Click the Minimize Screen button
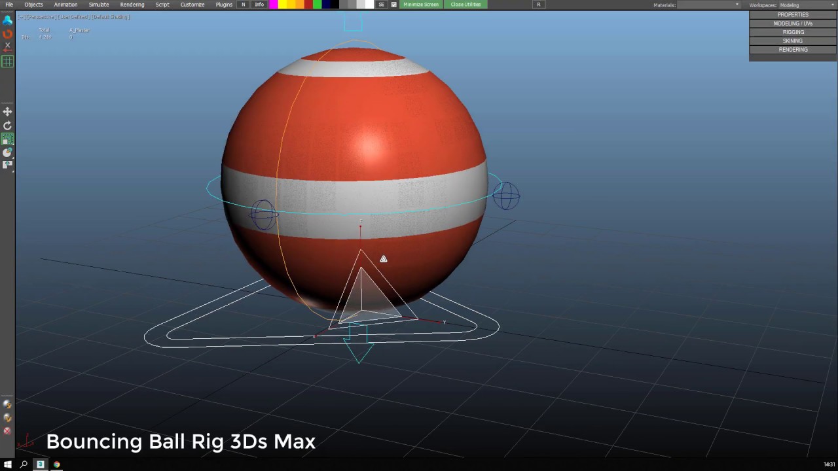This screenshot has height=471, width=838. (421, 5)
